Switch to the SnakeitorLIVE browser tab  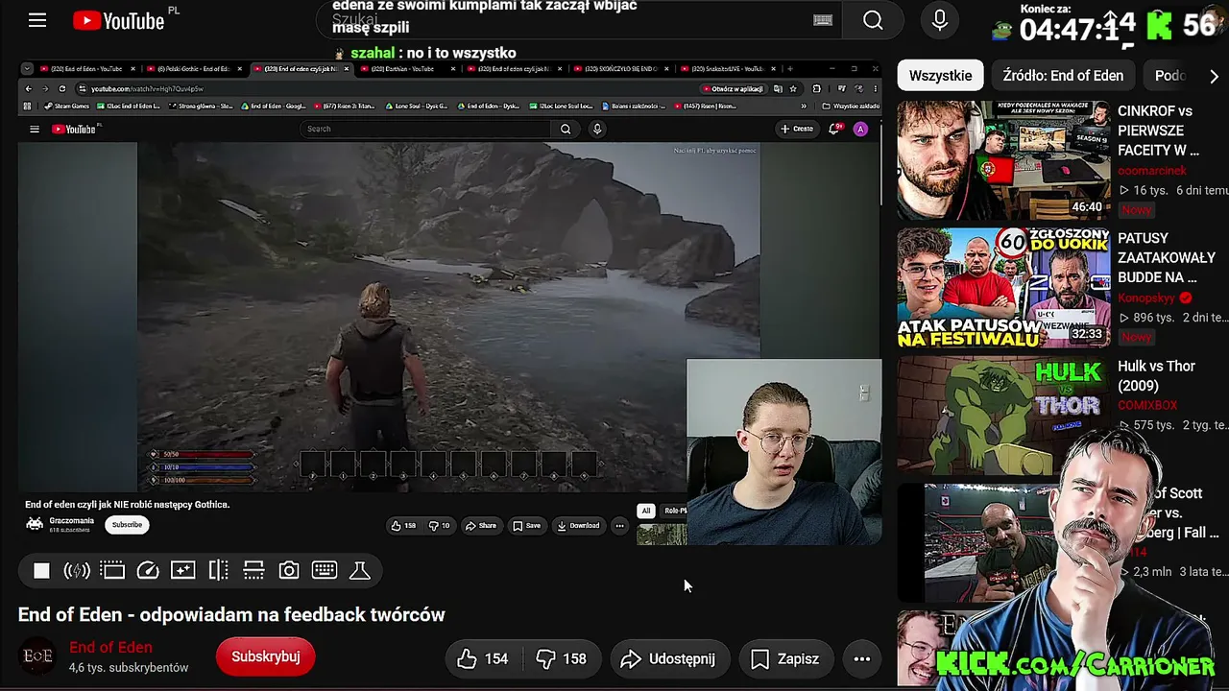tap(726, 69)
